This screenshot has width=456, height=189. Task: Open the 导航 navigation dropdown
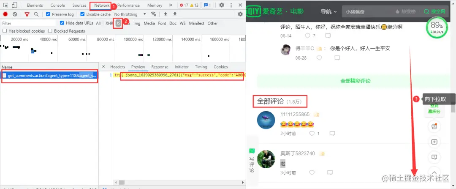[x=328, y=12]
